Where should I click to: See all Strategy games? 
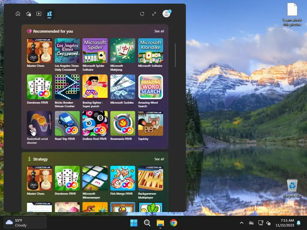[159, 159]
